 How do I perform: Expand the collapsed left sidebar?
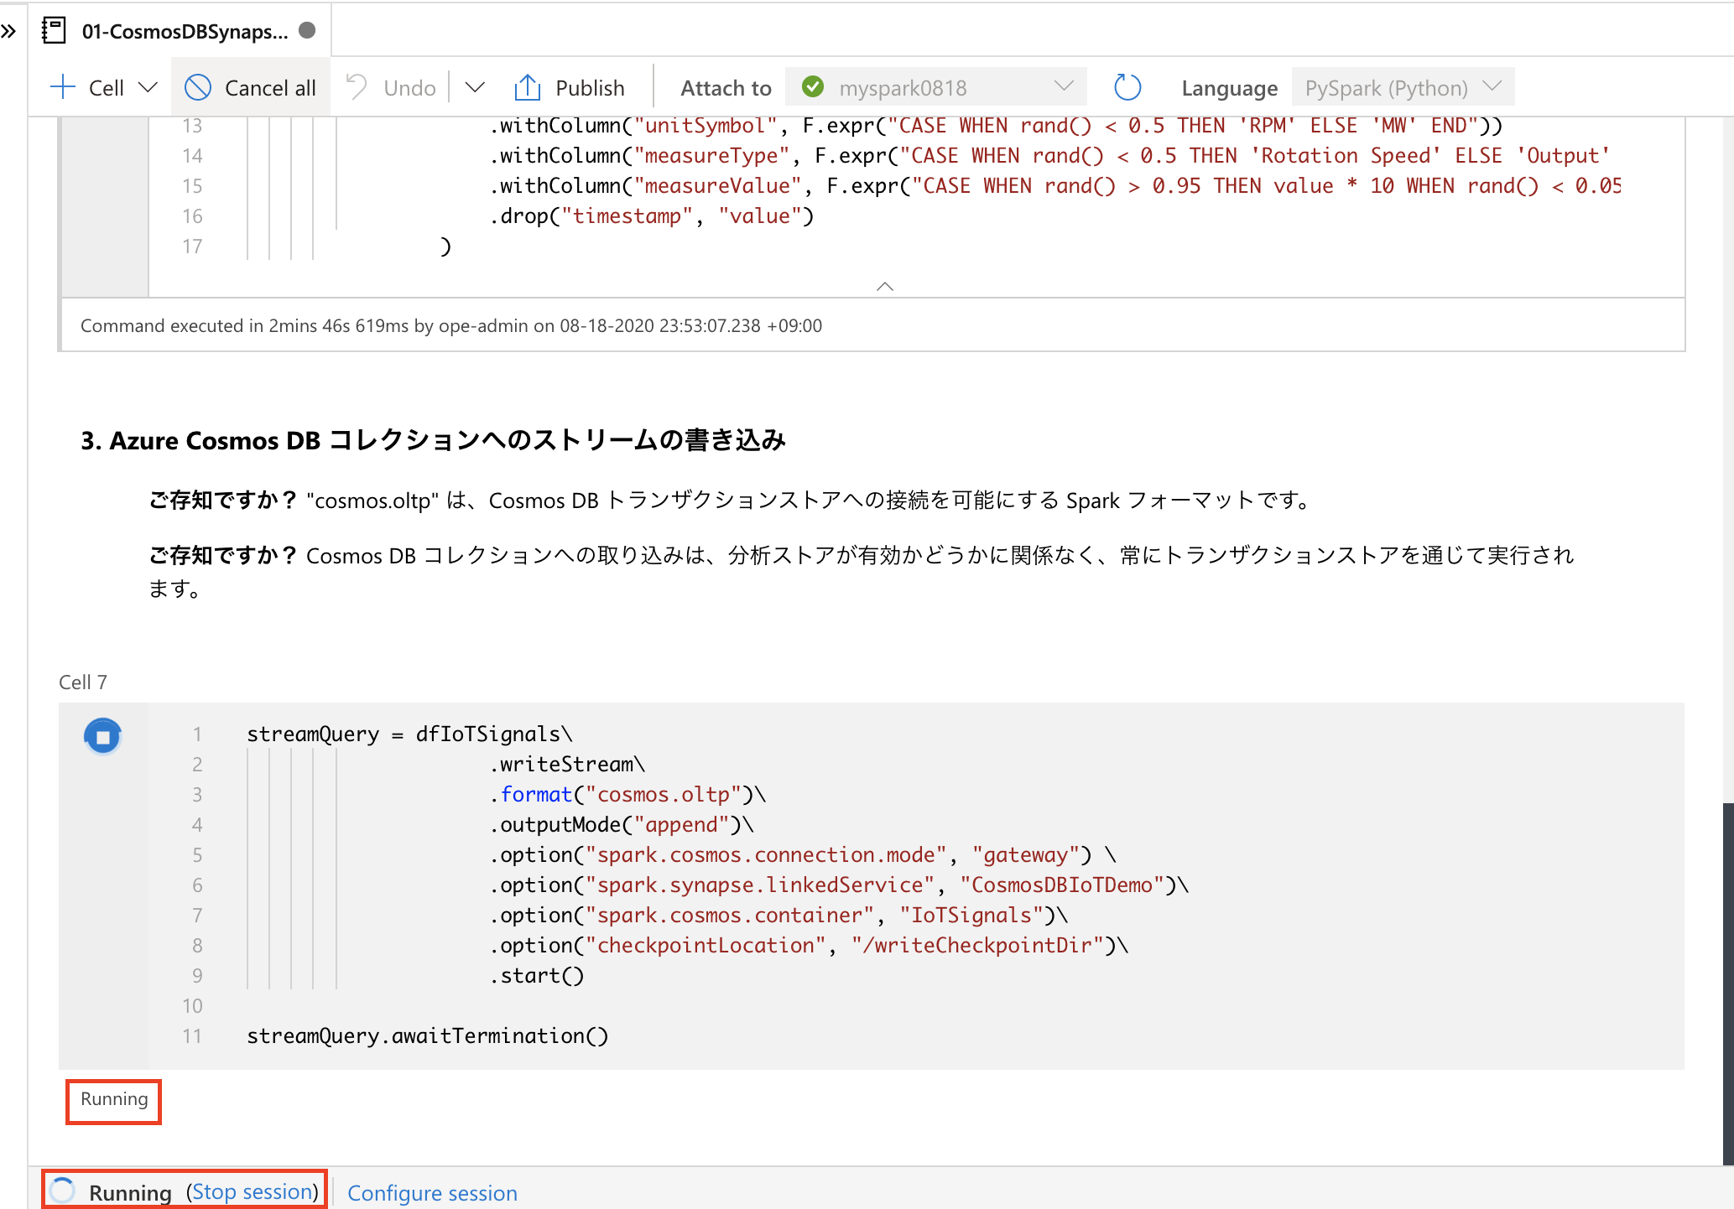coord(10,30)
